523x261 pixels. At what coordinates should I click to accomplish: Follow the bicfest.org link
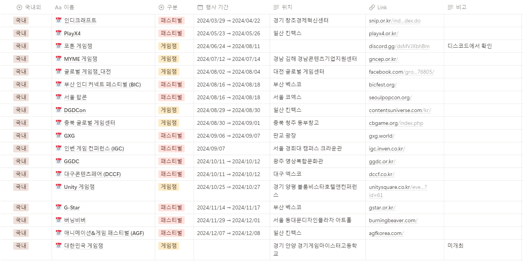(383, 85)
